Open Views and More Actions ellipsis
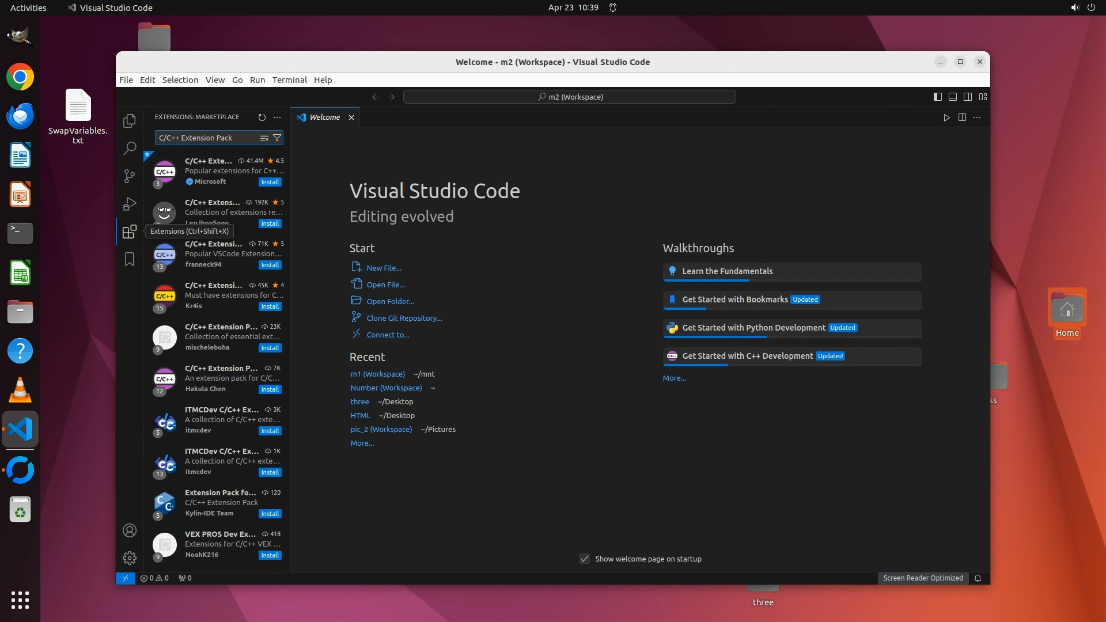Viewport: 1106px width, 622px height. point(277,117)
